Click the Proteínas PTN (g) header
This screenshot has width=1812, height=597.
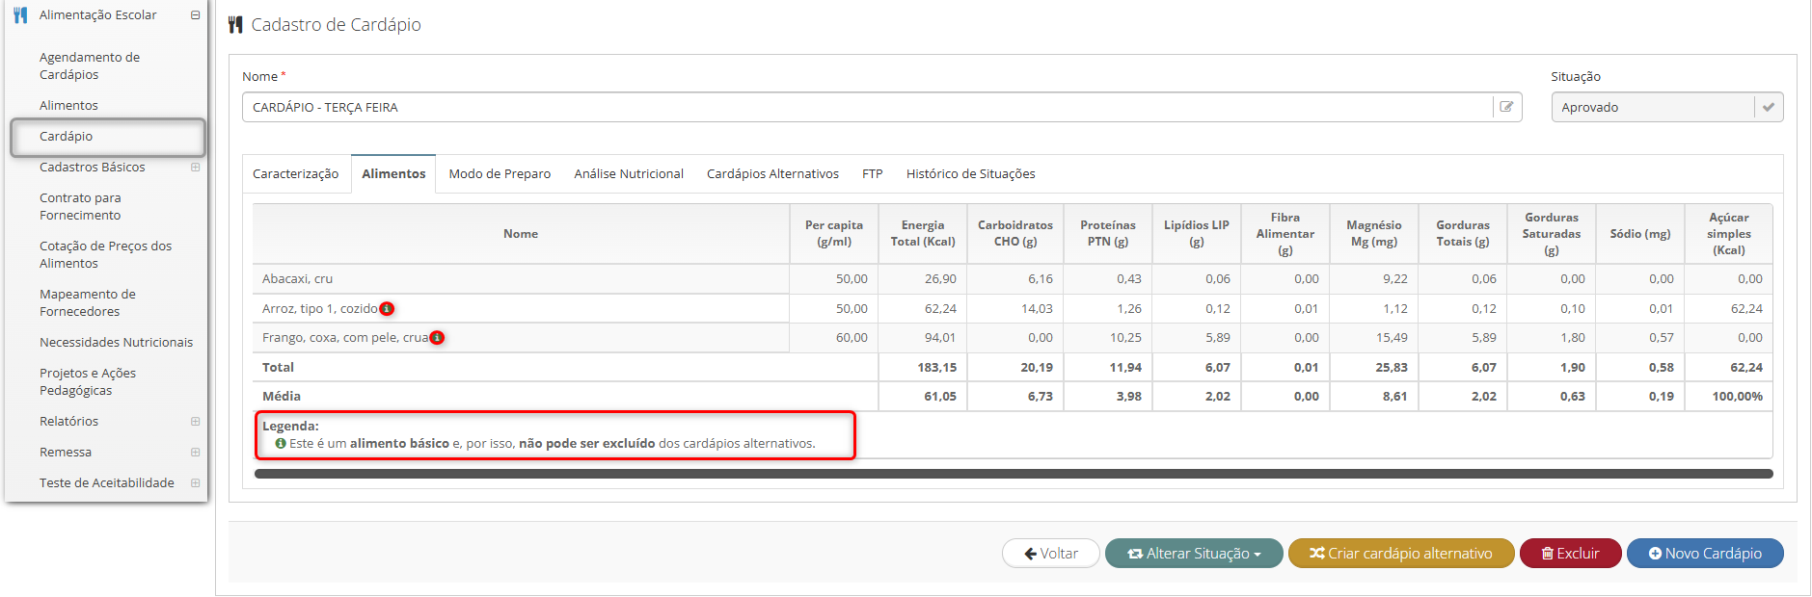[1108, 234]
